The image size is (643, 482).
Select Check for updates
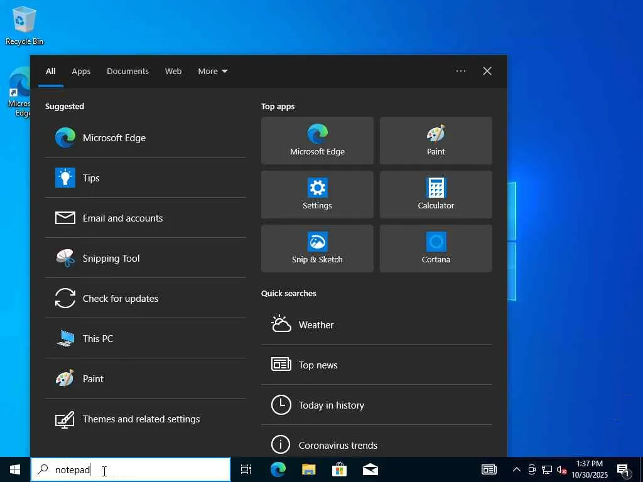point(145,298)
